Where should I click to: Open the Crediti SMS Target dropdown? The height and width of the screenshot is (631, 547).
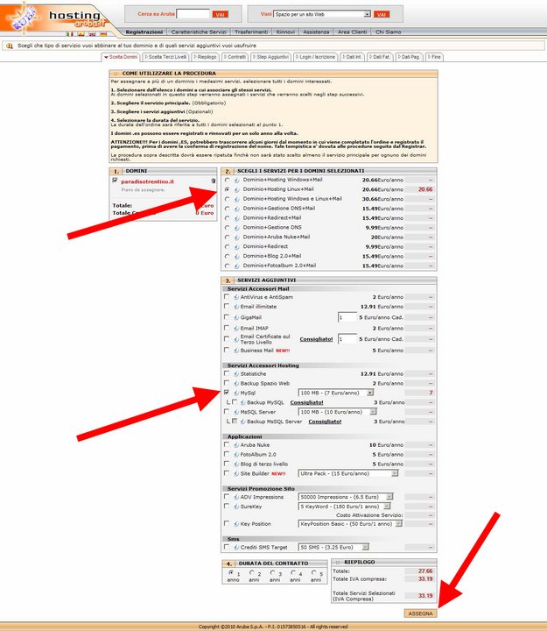tap(333, 547)
